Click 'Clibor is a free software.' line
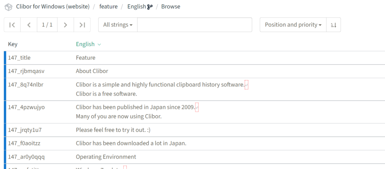Screen dimensions: 385x169 (x=106, y=94)
